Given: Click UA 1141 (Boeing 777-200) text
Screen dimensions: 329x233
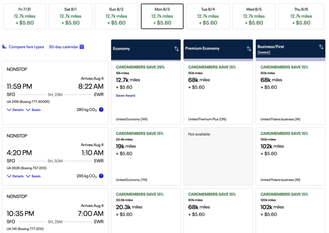Looking at the screenshot, I should click(x=25, y=229).
